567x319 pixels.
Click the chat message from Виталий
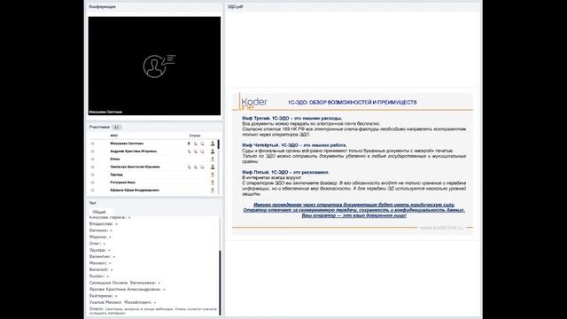[101, 269]
